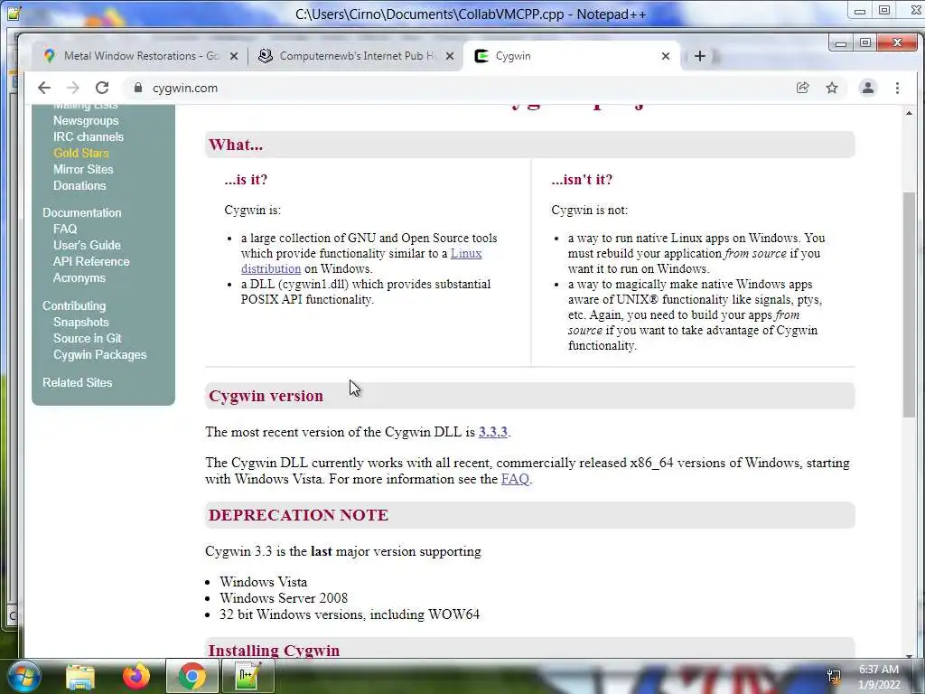The height and width of the screenshot is (694, 925).
Task: Open the Chrome profile avatar
Action: pos(868,88)
